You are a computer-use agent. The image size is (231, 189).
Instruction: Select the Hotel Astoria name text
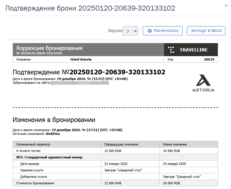[81, 59]
